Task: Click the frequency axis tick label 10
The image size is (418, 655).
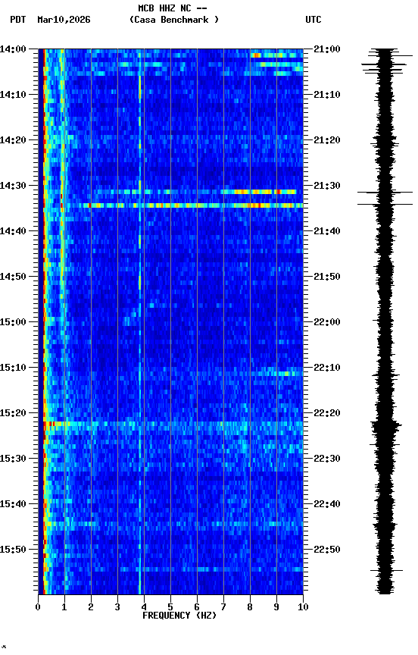Action: pyautogui.click(x=303, y=607)
